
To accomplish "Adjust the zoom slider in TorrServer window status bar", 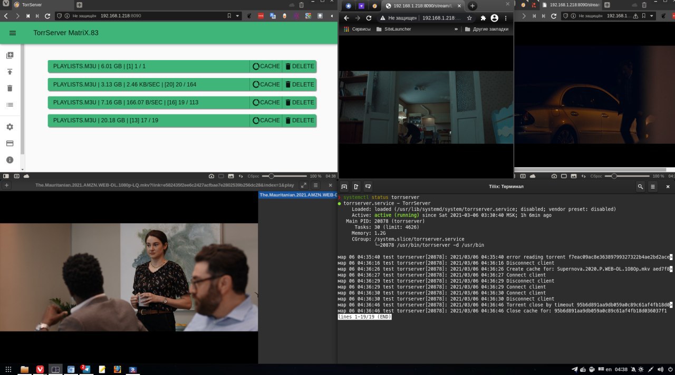I will pos(284,176).
